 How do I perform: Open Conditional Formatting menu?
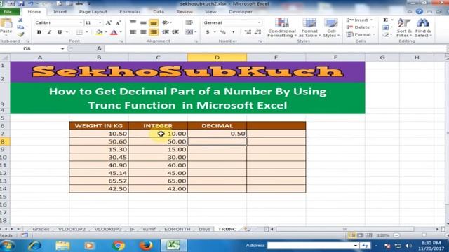point(282,27)
